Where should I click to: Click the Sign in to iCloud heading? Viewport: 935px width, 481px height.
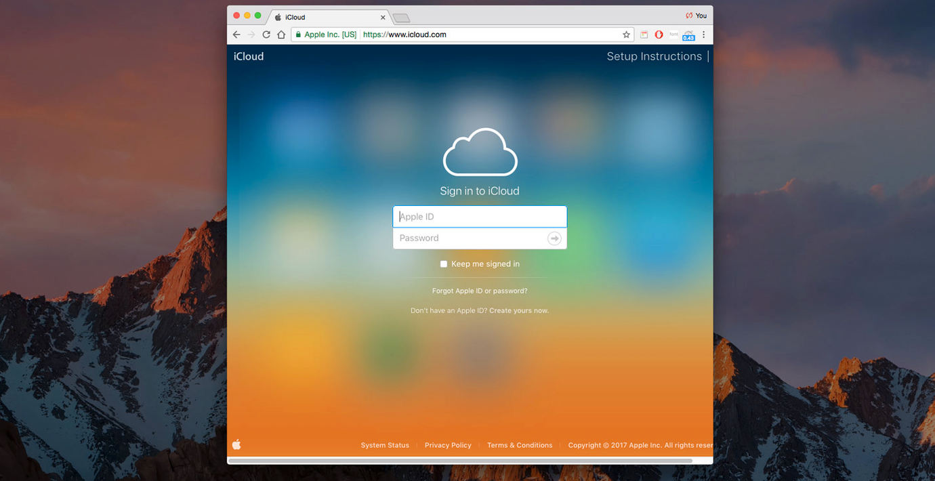pyautogui.click(x=480, y=191)
